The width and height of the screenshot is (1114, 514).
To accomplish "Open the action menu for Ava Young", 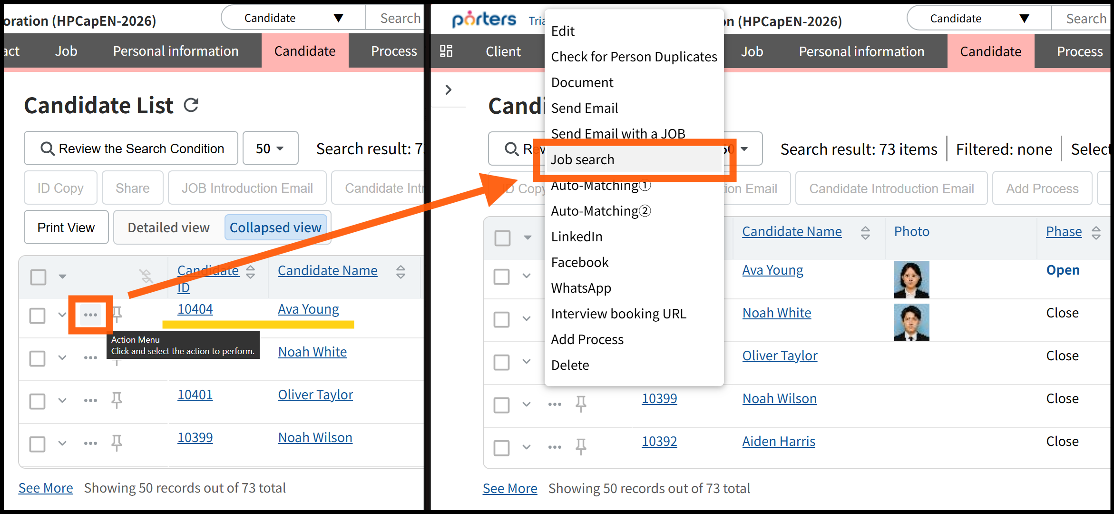I will [x=90, y=315].
